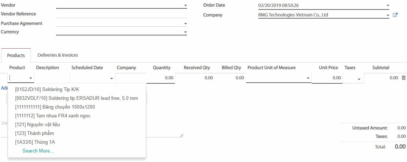
Task: Open the Scheduled Date dropdown arrow
Action: click(111, 78)
